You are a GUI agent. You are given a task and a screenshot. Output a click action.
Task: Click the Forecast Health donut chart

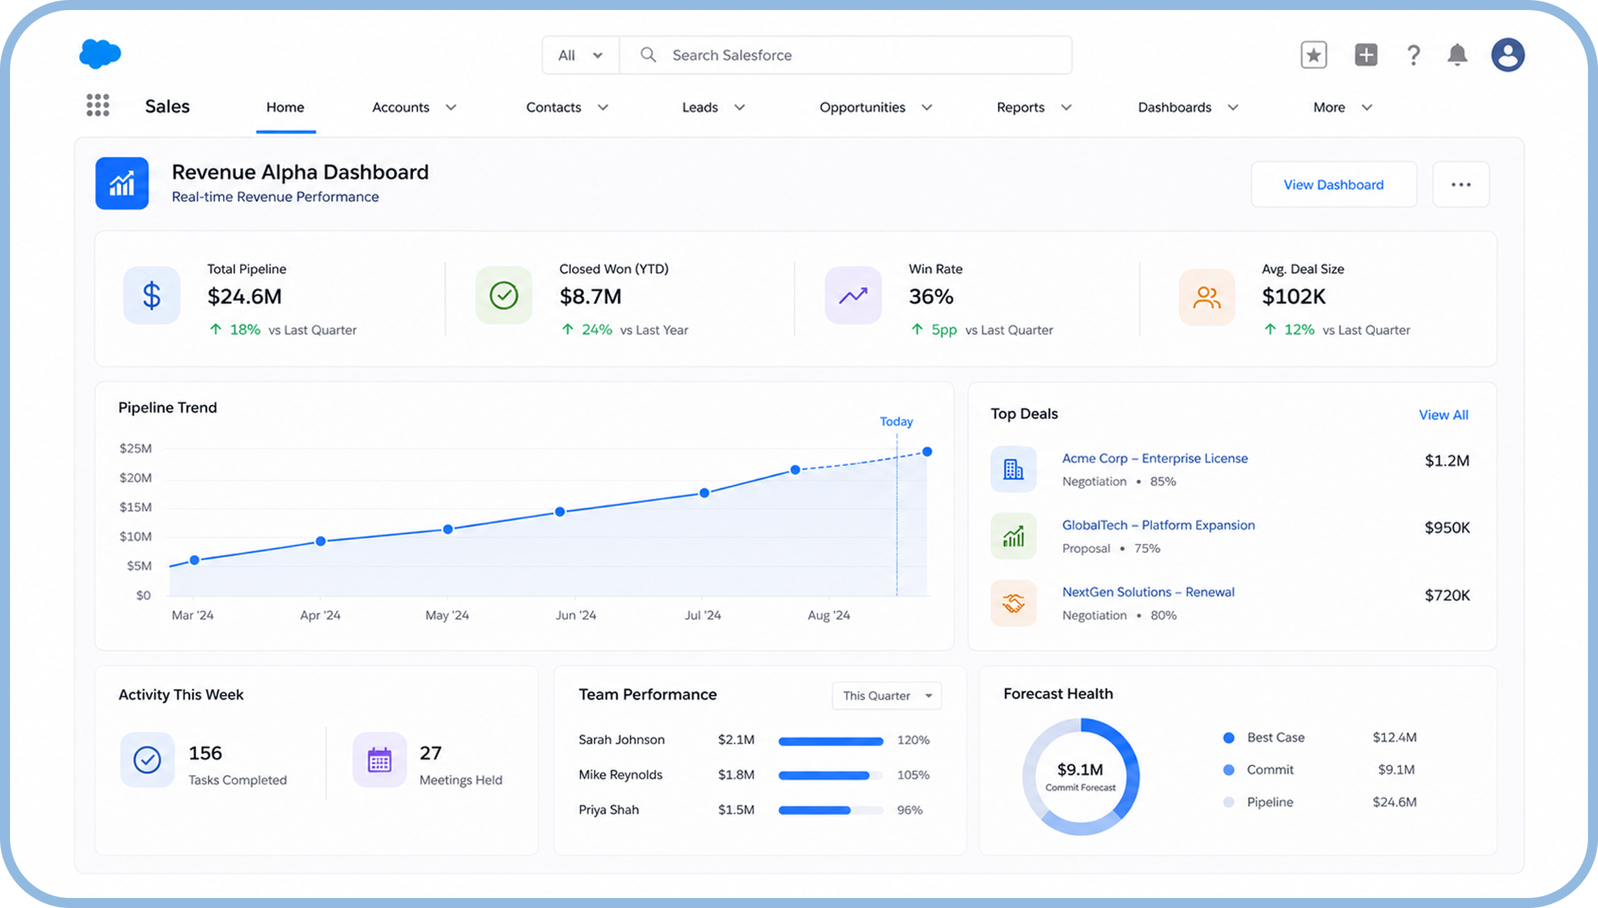[x=1081, y=776]
